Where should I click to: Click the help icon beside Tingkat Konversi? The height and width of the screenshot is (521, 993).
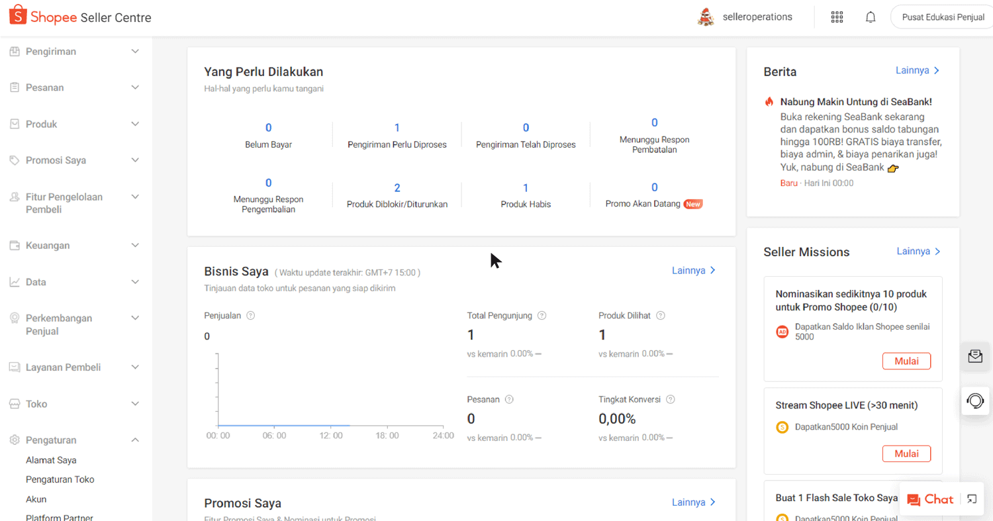tap(670, 399)
